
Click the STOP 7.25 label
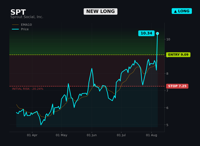[177, 86]
